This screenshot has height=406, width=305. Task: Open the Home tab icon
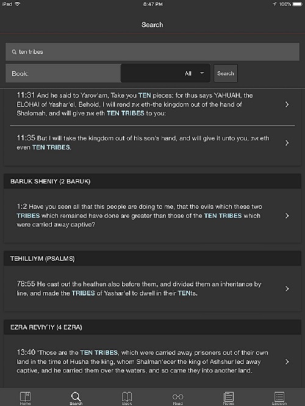(26, 397)
